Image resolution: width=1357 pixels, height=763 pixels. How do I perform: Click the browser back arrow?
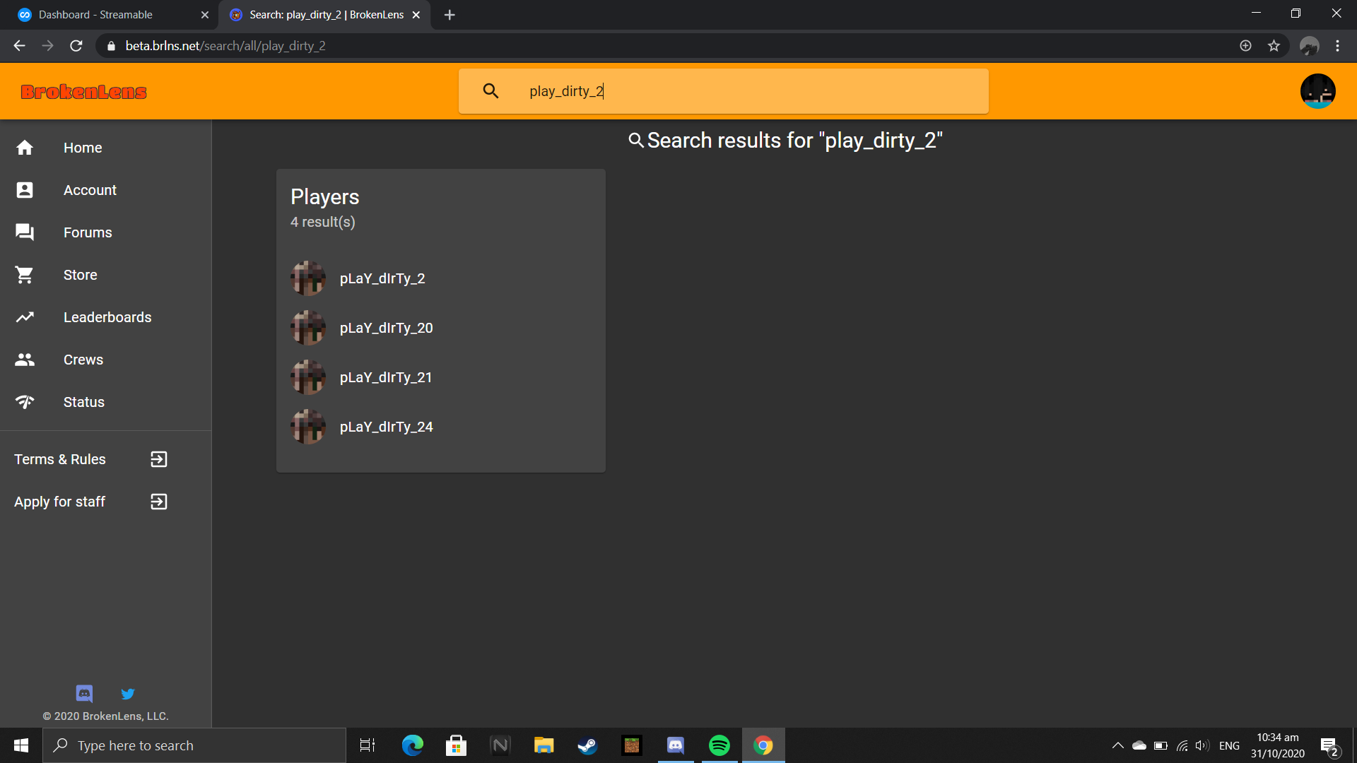point(19,46)
